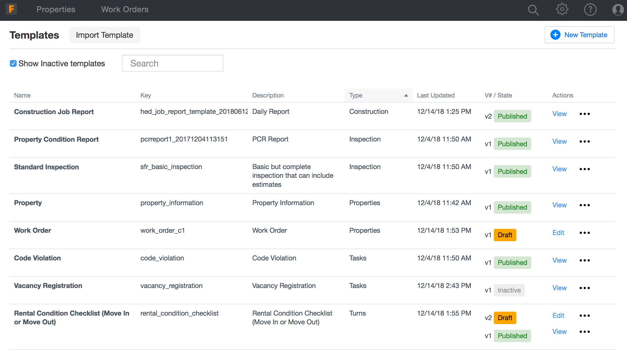Open the settings gear icon
627x350 pixels.
(562, 9)
